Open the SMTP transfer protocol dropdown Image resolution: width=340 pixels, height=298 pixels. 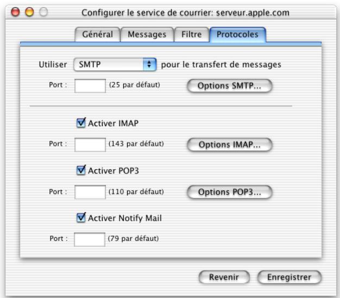pyautogui.click(x=115, y=65)
